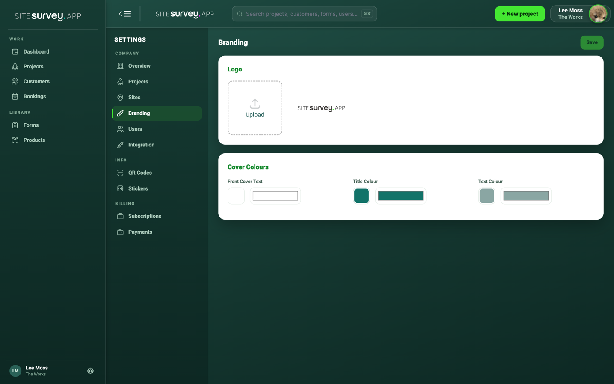
Task: Click Lee Moss The Works account button
Action: point(580,14)
